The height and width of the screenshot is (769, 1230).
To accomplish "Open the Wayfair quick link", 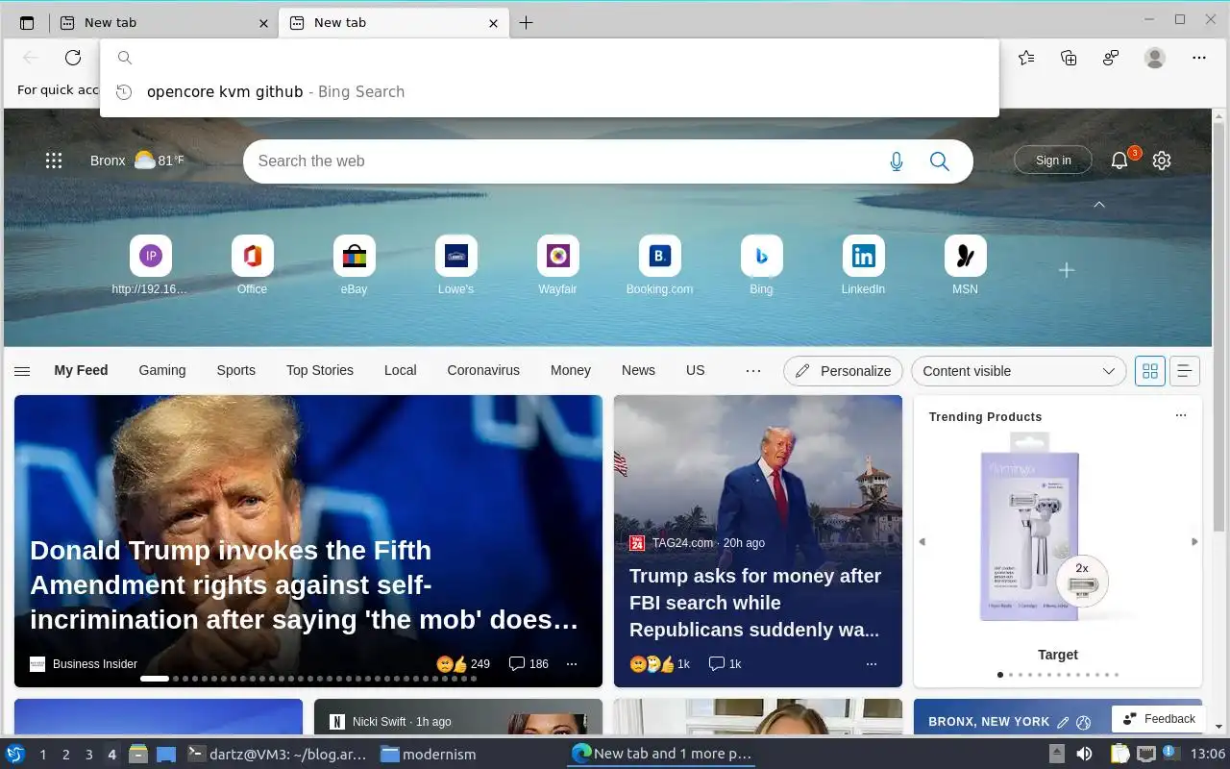I will coord(557,264).
